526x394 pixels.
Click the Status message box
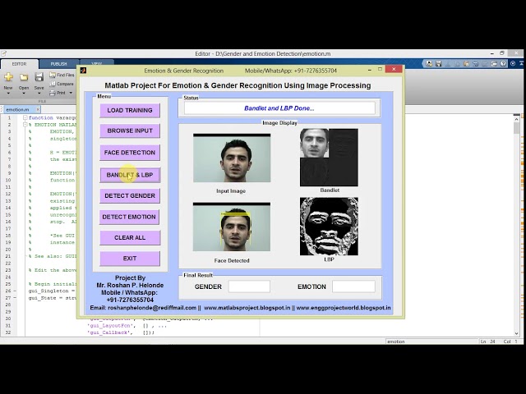[279, 108]
